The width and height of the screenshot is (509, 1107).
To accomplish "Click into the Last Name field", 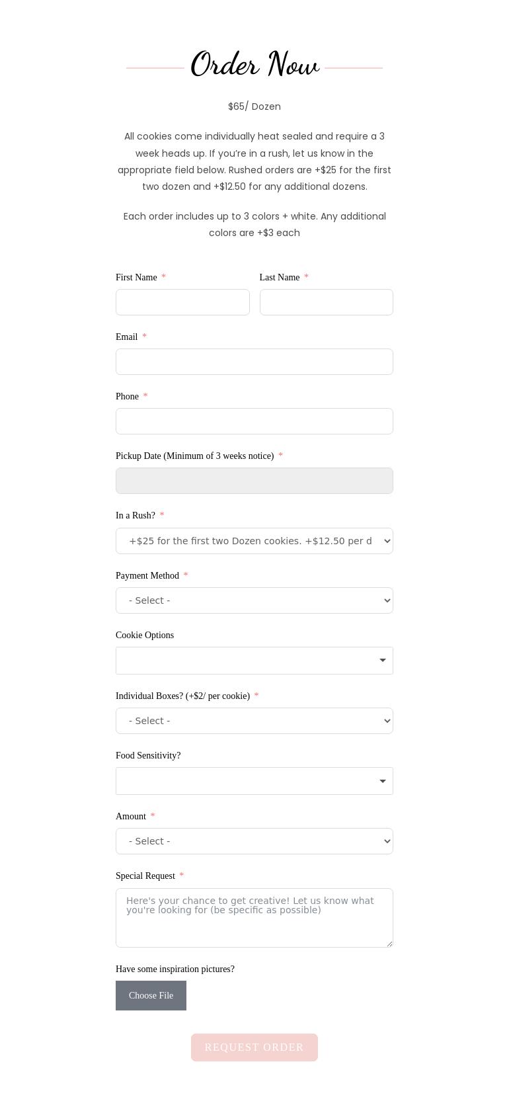I will tap(326, 302).
